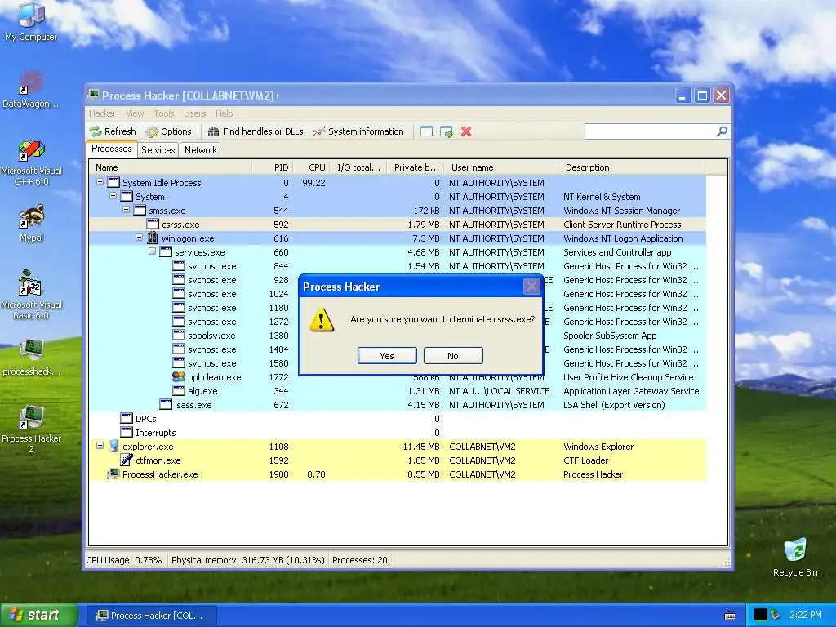Click the keyboard icon in the taskbar
The height and width of the screenshot is (627, 836).
coord(730,616)
